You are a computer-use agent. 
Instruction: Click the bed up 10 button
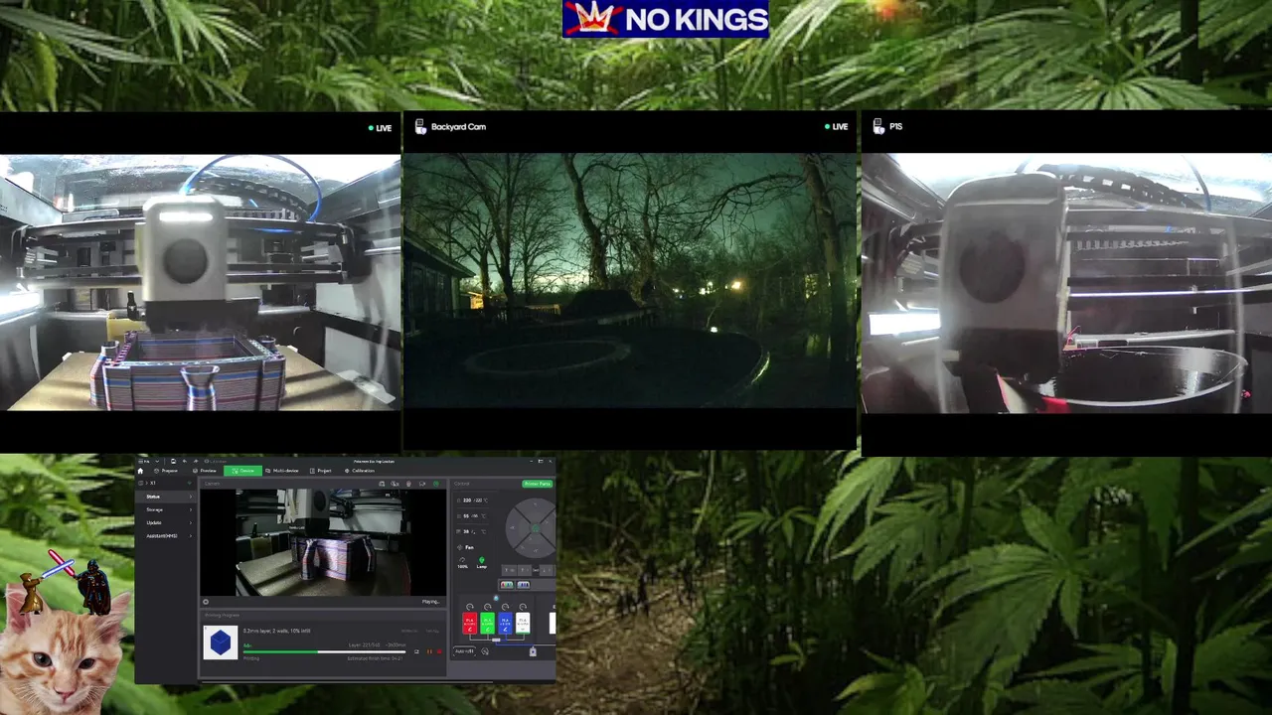[509, 570]
